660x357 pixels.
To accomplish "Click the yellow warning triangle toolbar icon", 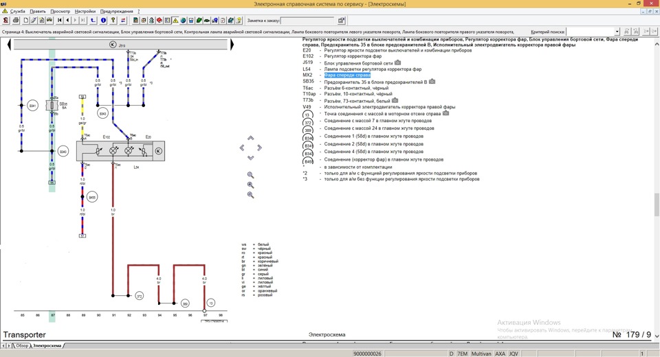I will (x=175, y=20).
